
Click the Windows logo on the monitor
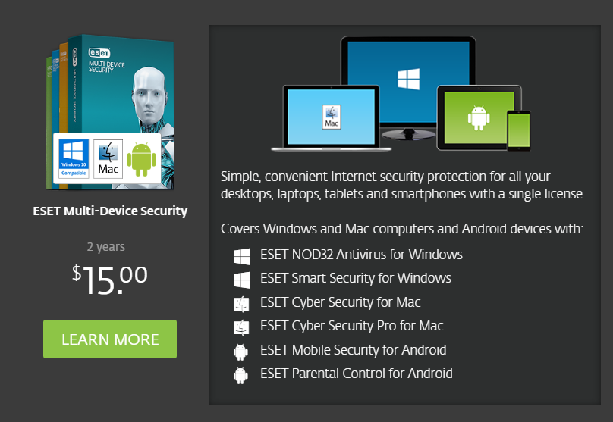pos(408,80)
